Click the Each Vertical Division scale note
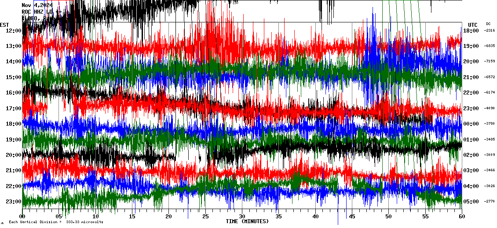The width and height of the screenshot is (497, 228). (56, 222)
